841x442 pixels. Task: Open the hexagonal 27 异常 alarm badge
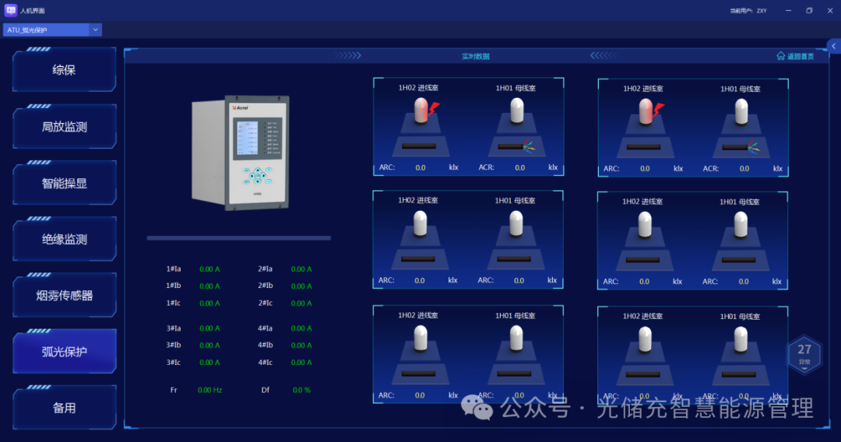pyautogui.click(x=804, y=355)
